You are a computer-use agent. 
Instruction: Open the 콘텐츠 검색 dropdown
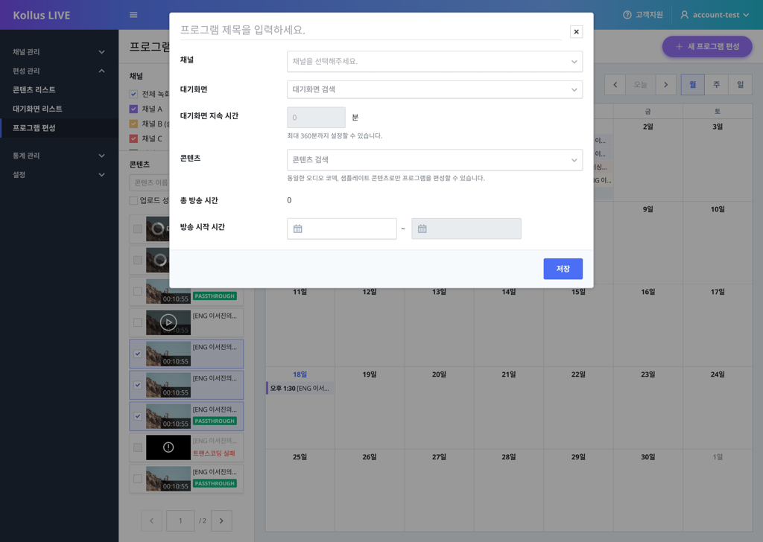(434, 160)
